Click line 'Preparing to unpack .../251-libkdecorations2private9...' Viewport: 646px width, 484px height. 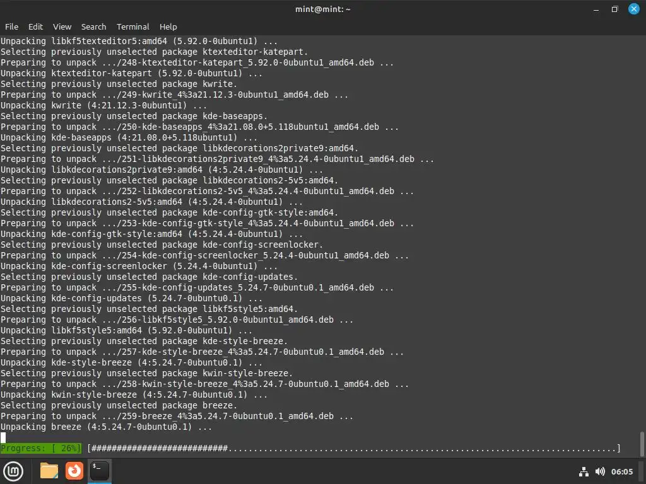click(217, 159)
